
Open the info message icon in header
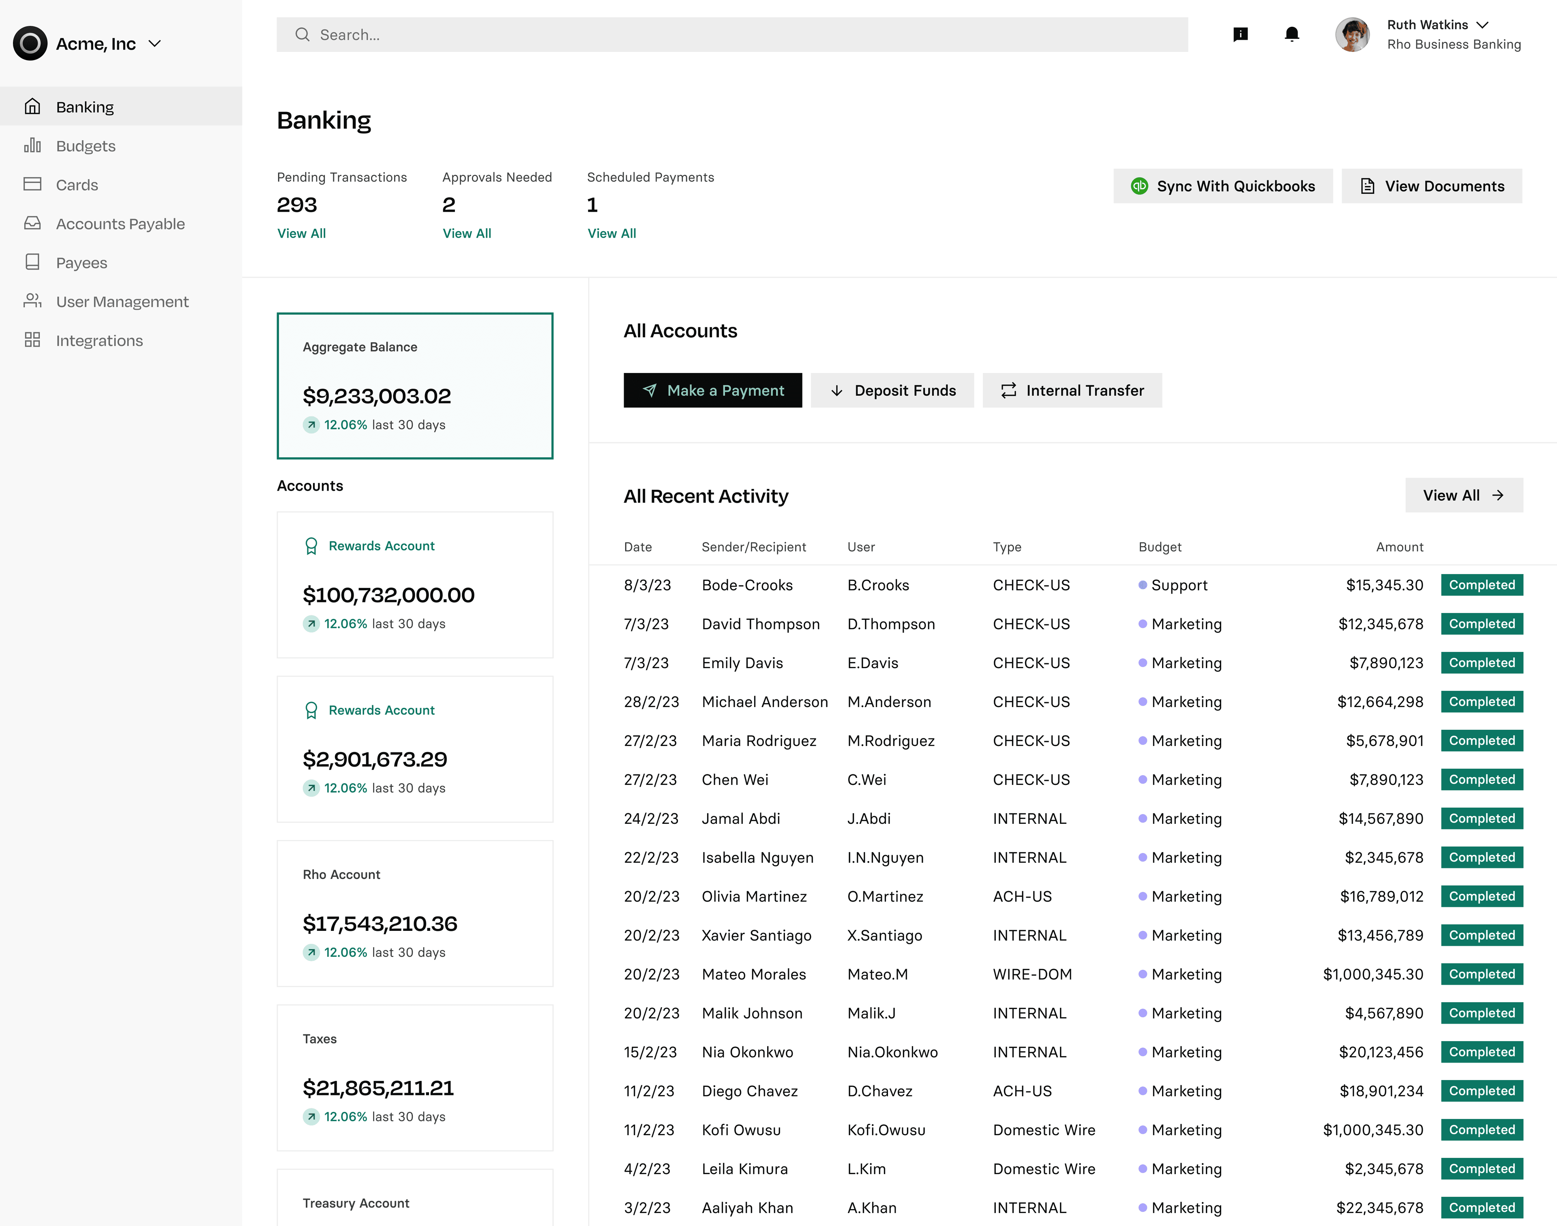[1240, 34]
